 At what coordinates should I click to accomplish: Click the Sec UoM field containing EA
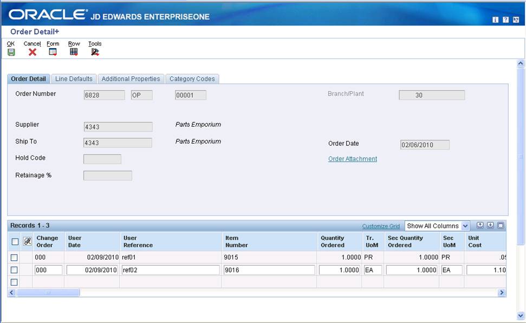pyautogui.click(x=452, y=270)
